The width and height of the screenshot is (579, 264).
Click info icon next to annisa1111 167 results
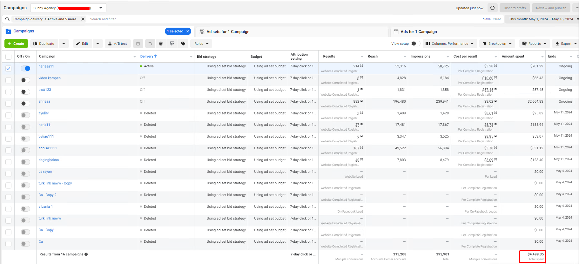point(361,148)
